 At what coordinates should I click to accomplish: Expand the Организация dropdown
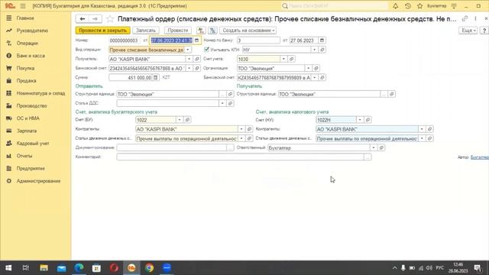point(308,68)
